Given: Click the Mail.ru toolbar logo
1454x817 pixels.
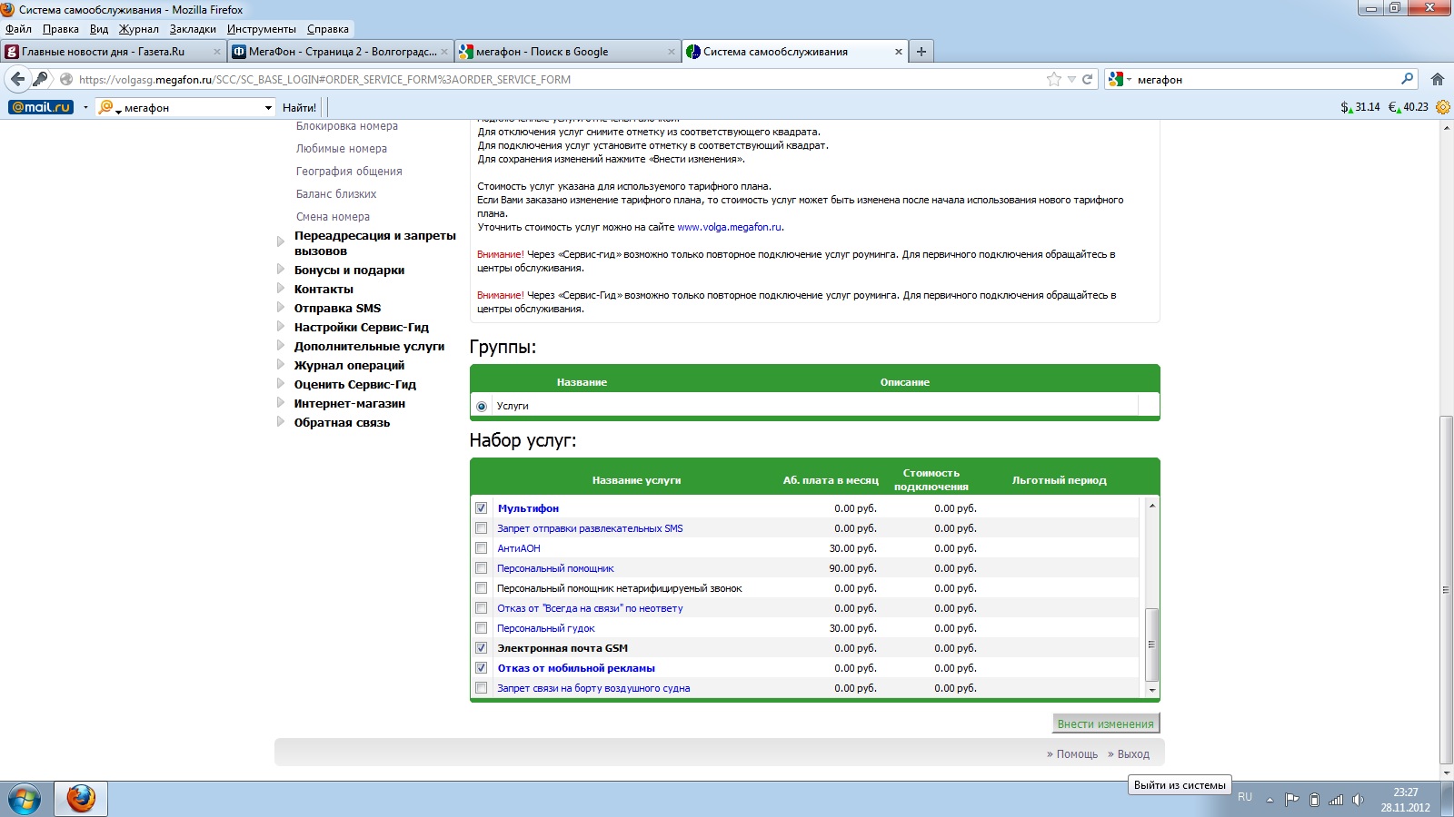Looking at the screenshot, I should coord(41,107).
